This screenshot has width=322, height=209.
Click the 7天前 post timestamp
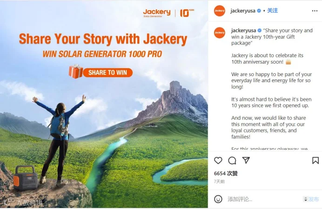[x=219, y=182]
